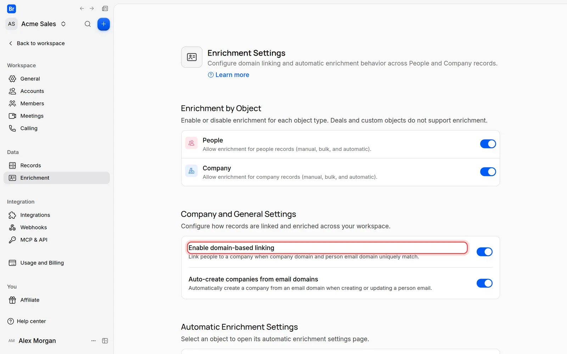Click the People row pink icon
This screenshot has height=354, width=567.
191,143
